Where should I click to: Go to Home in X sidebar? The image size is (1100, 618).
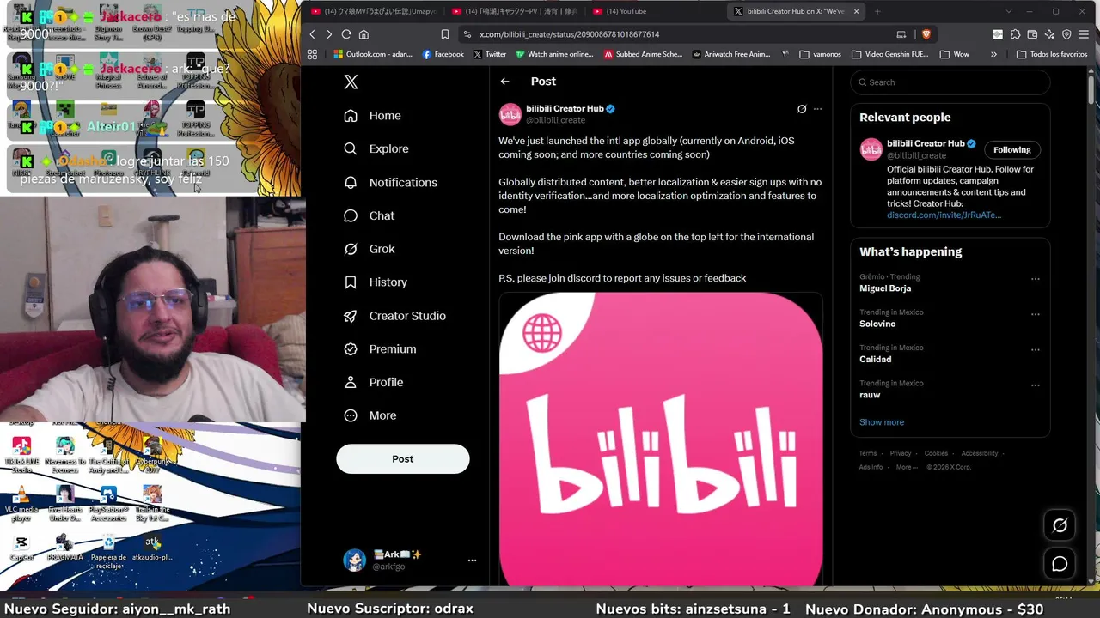tap(373, 116)
